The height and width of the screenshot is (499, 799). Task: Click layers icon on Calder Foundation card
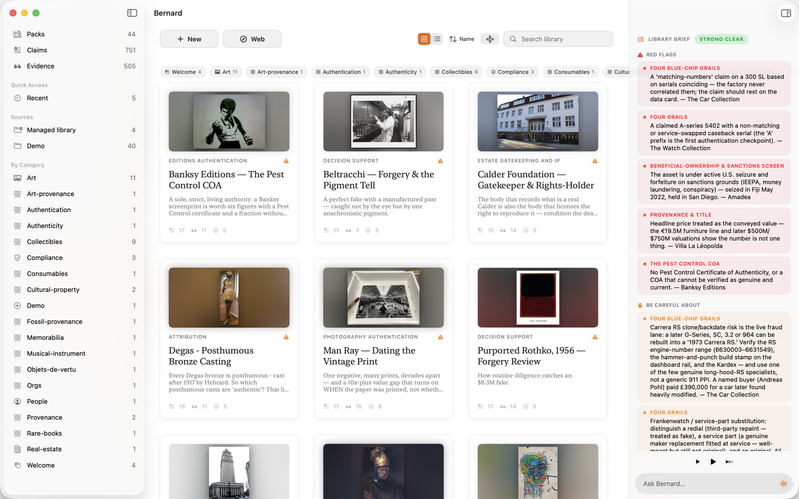pos(526,230)
